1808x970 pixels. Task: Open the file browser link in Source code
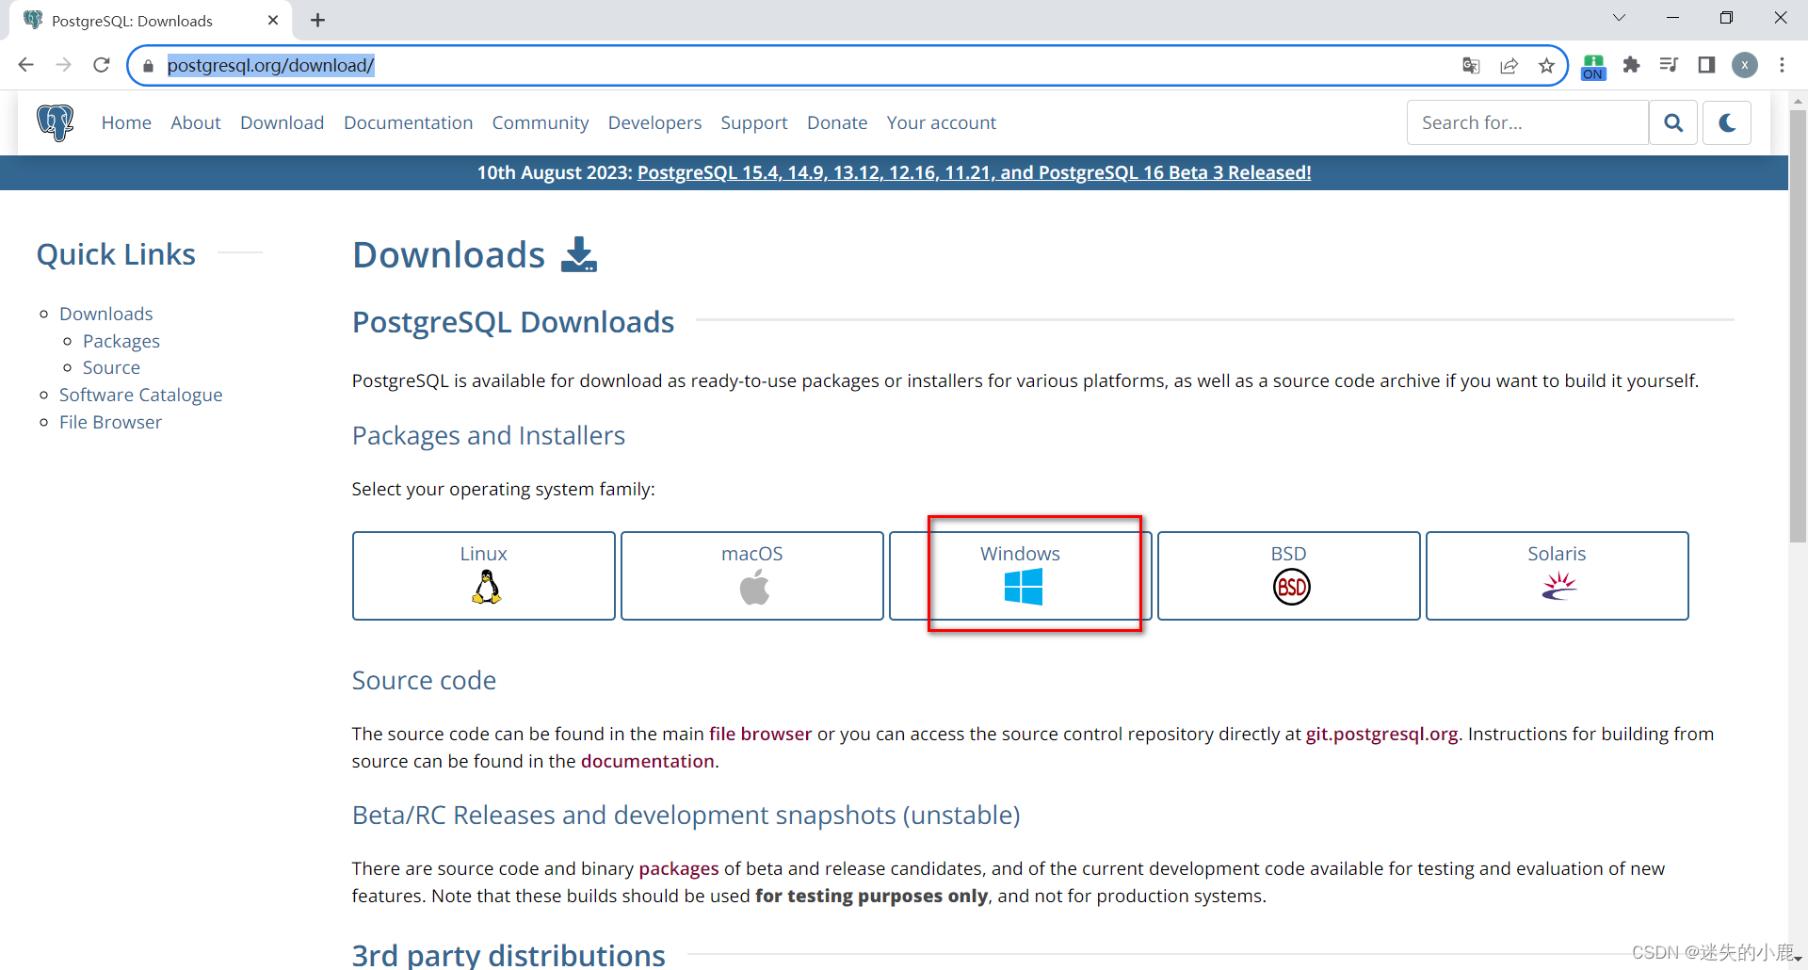(760, 734)
